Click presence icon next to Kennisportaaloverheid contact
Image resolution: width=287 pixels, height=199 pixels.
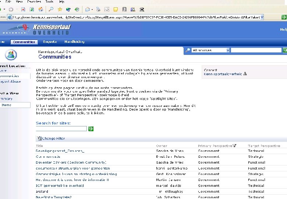(245, 74)
